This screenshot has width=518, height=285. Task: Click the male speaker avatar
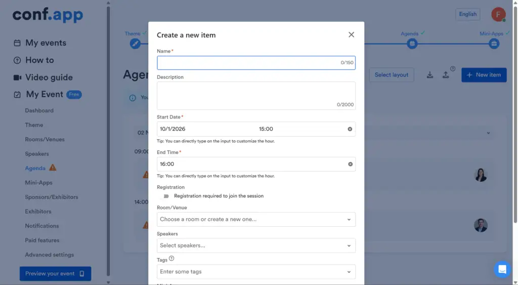(481, 225)
